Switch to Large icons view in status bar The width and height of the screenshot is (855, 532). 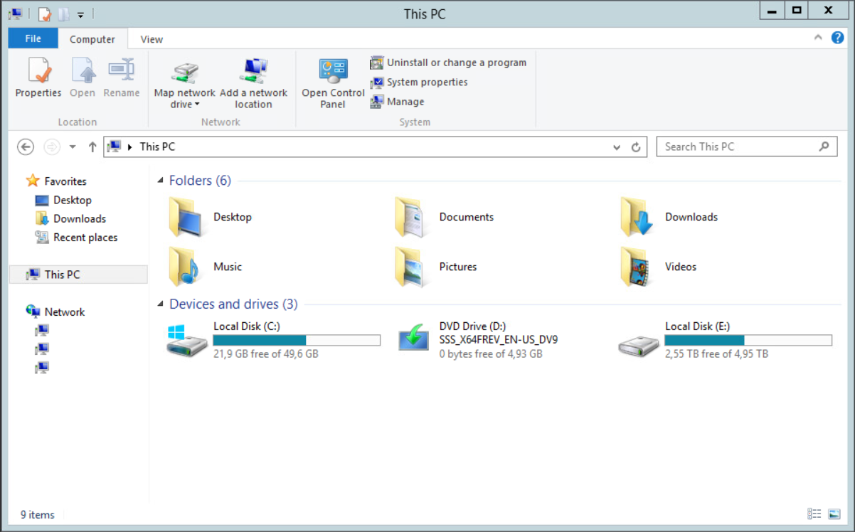click(x=834, y=514)
